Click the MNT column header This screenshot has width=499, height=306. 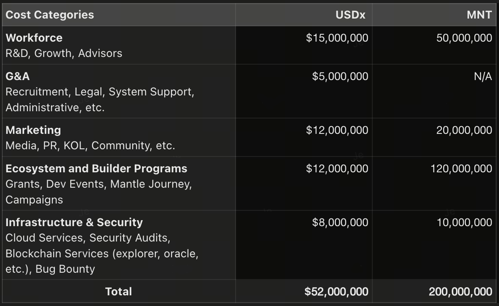pos(479,15)
